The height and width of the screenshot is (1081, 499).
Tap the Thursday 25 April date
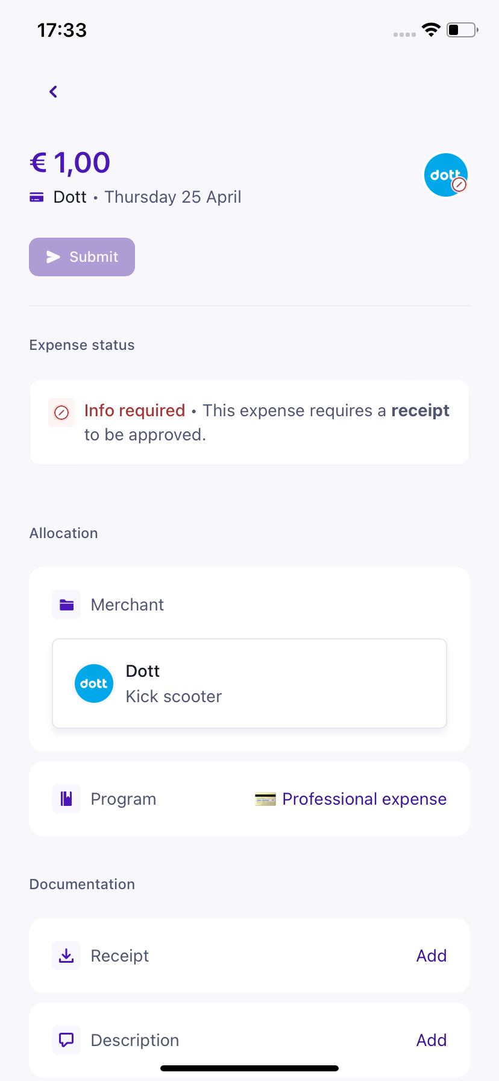[x=173, y=197]
